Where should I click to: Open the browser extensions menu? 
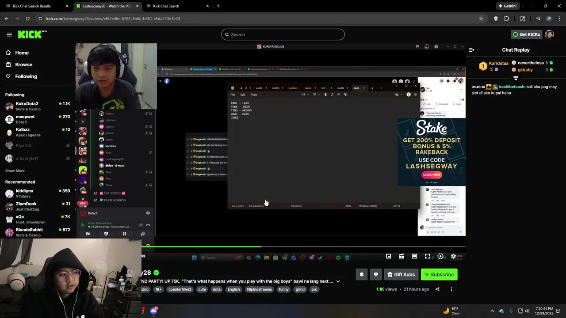pyautogui.click(x=506, y=19)
